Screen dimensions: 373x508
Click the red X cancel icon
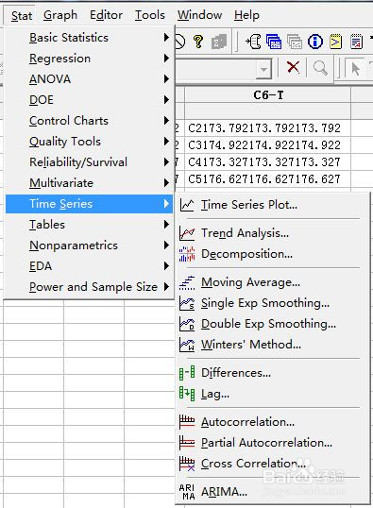[x=293, y=67]
